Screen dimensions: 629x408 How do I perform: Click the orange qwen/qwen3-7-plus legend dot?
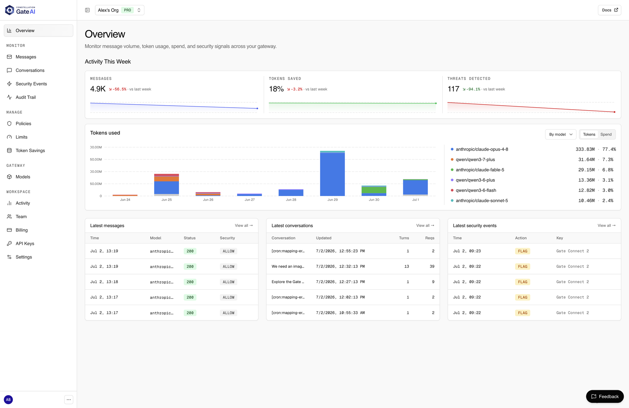click(x=452, y=160)
